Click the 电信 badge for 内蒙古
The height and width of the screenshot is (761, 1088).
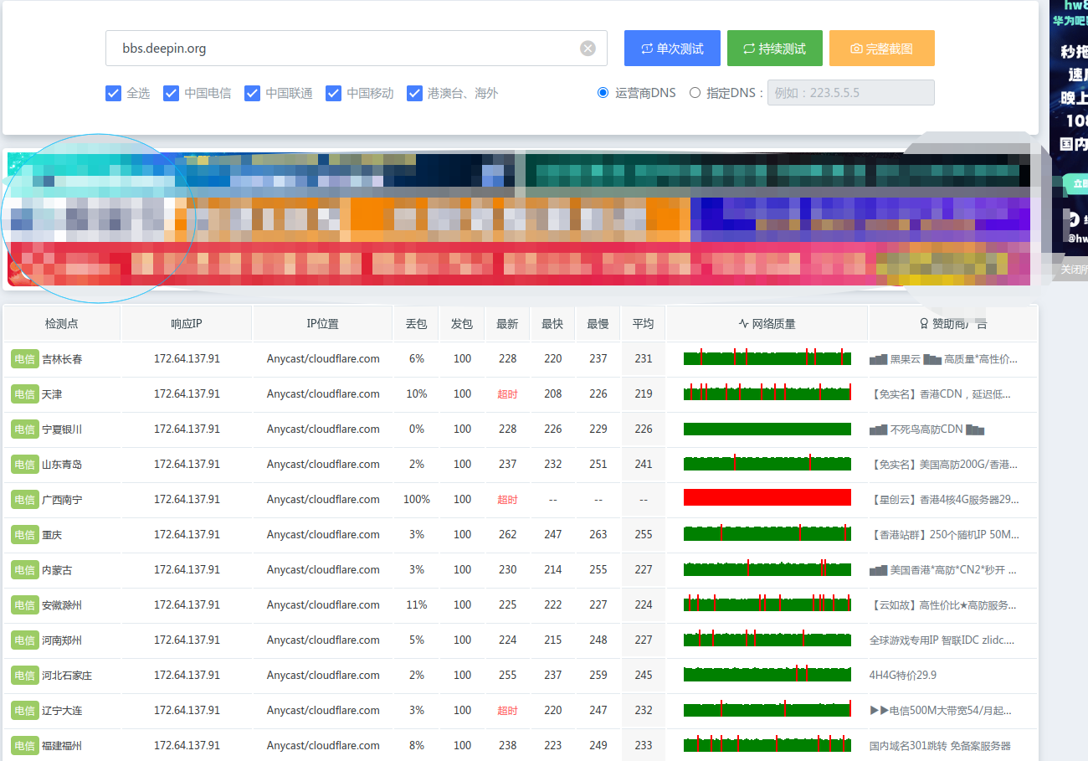point(25,569)
